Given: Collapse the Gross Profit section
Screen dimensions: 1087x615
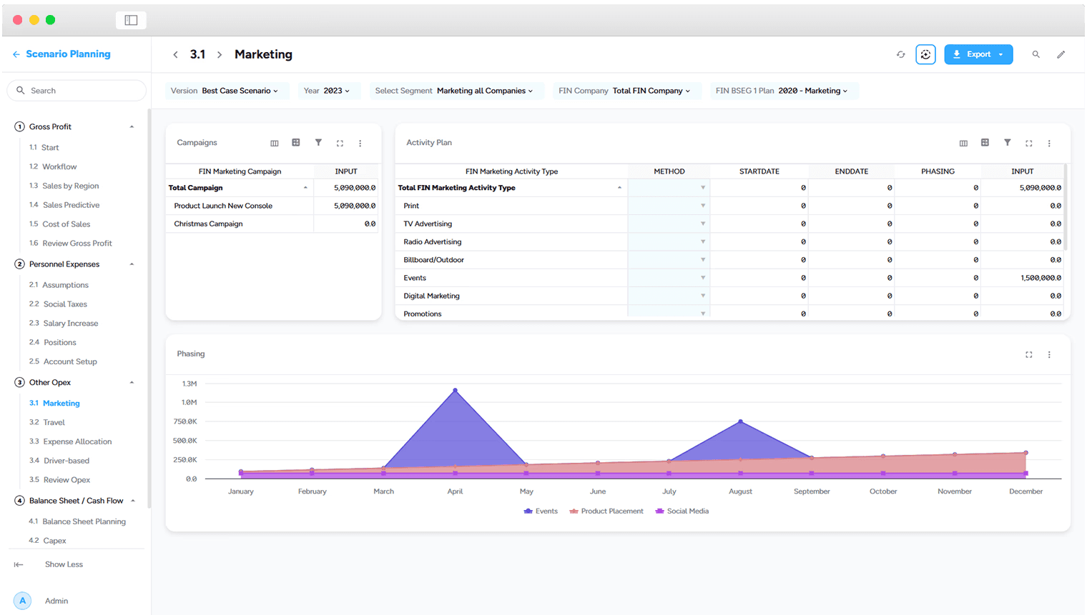Looking at the screenshot, I should click(x=132, y=127).
